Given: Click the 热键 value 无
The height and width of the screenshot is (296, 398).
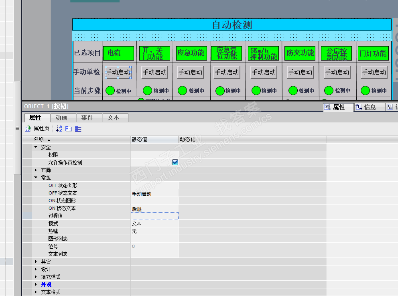Looking at the screenshot, I should click(x=154, y=231).
